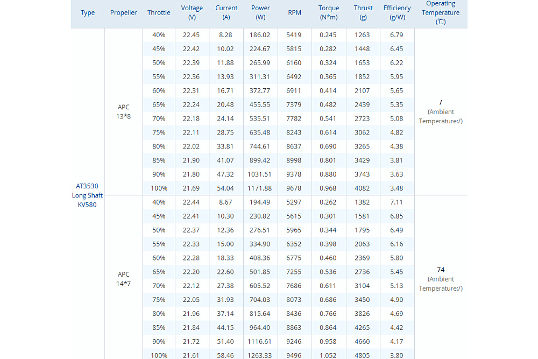Select the APC 14*7 propeller cell

[124, 279]
